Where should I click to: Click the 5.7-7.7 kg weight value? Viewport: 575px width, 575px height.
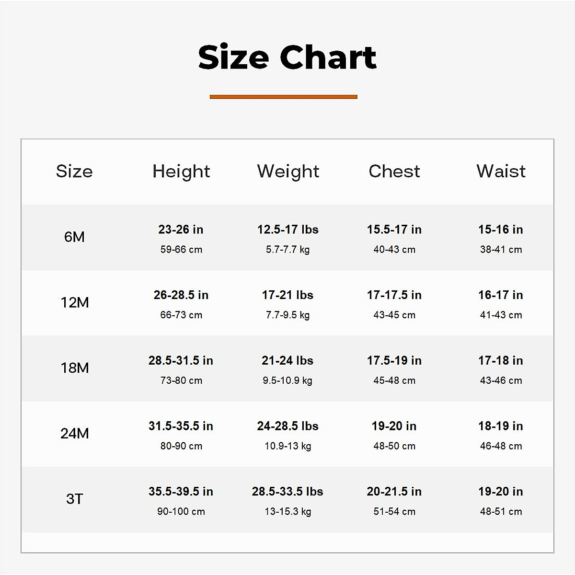pyautogui.click(x=287, y=250)
